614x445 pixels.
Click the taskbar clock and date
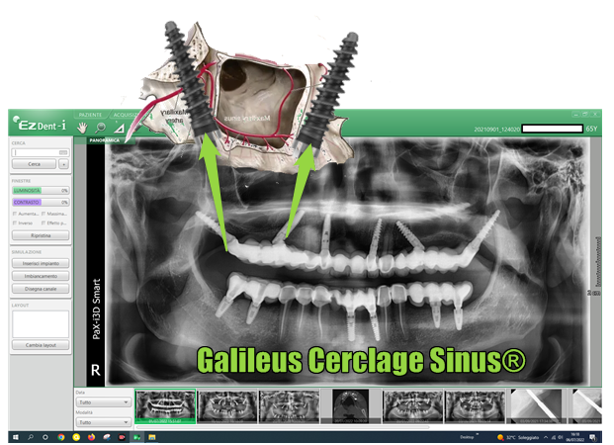click(x=574, y=437)
